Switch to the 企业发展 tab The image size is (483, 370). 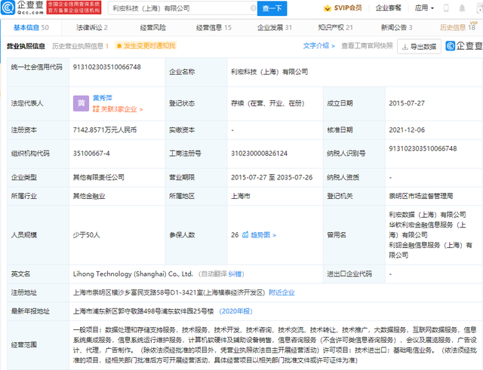tap(275, 28)
